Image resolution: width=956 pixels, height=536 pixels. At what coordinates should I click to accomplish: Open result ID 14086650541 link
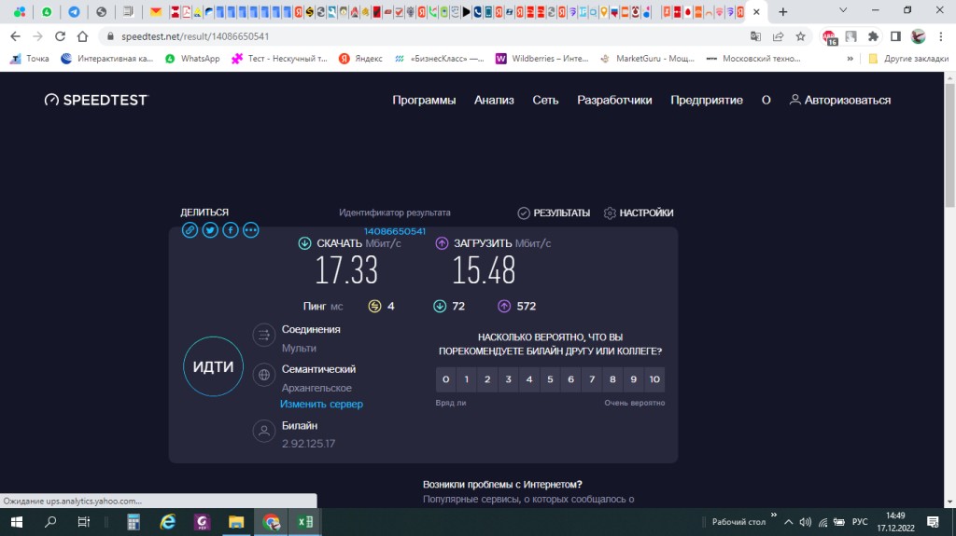pos(395,231)
